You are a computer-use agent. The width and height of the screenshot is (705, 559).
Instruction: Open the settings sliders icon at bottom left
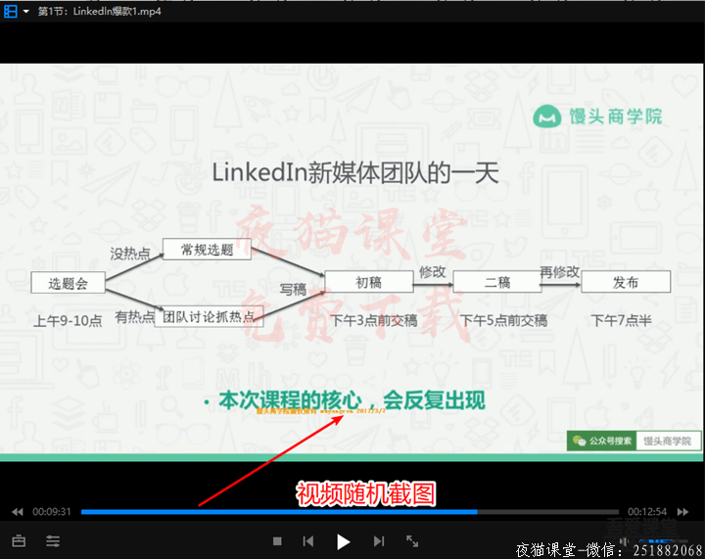click(x=53, y=541)
